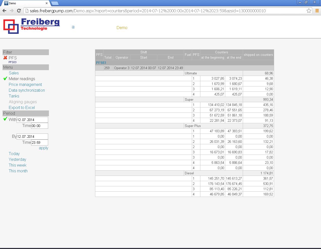Click the logout arrow icon next to the logo
This screenshot has height=249, width=321.
coord(72,27)
